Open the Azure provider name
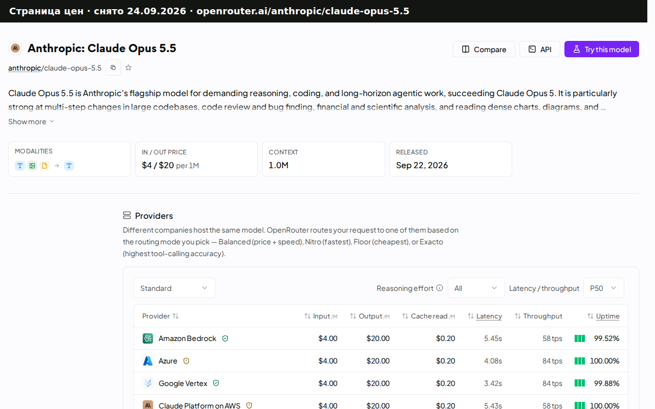Screen dimensions: 655x409 (x=168, y=361)
